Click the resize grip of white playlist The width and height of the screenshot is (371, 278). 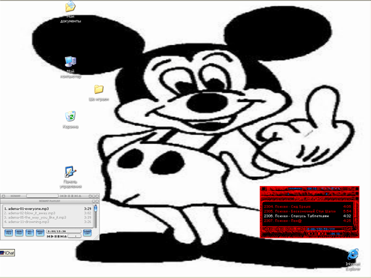click(96, 238)
